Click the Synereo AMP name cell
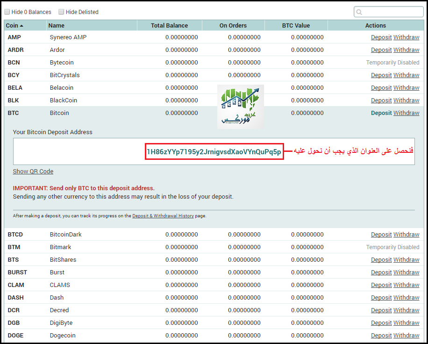This screenshot has width=428, height=344. click(x=68, y=37)
